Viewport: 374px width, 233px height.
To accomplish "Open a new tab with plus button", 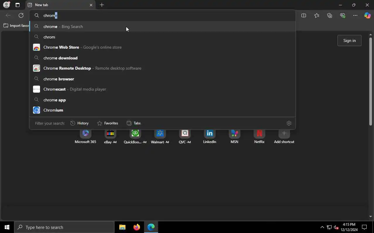I will [x=102, y=5].
